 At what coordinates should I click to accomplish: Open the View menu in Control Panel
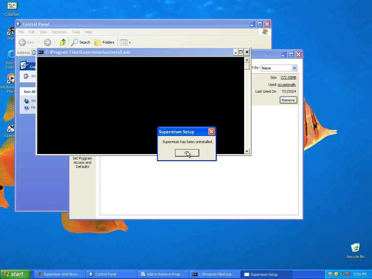tap(43, 32)
